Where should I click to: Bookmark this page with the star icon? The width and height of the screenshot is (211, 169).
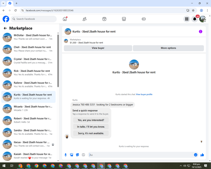point(193,11)
